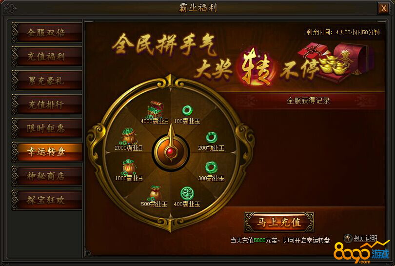
Task: Select the 100霸业玉 jade ring prize
Action: [x=187, y=110]
